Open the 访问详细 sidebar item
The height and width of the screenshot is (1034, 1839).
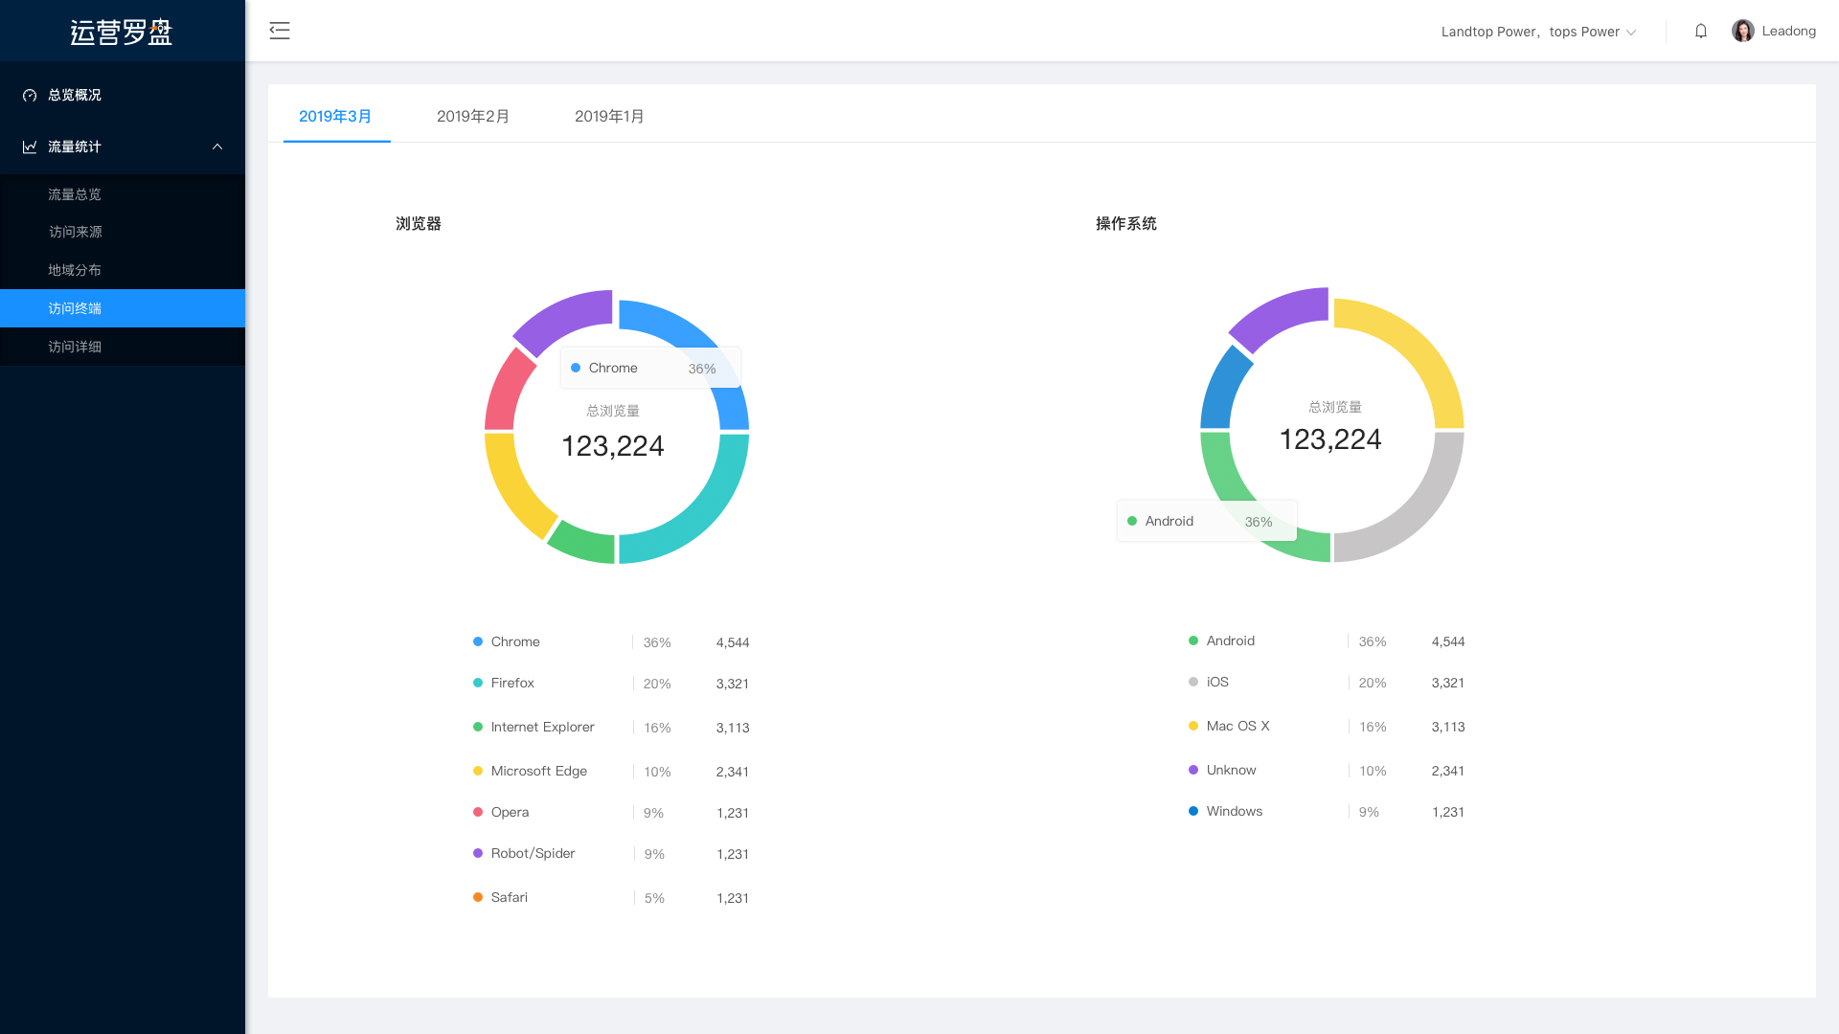(x=75, y=347)
